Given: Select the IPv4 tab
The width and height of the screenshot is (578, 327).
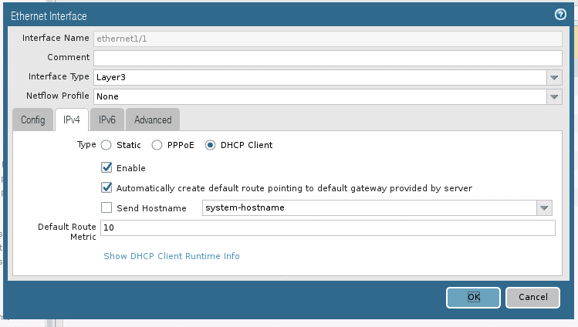Looking at the screenshot, I should pyautogui.click(x=72, y=120).
